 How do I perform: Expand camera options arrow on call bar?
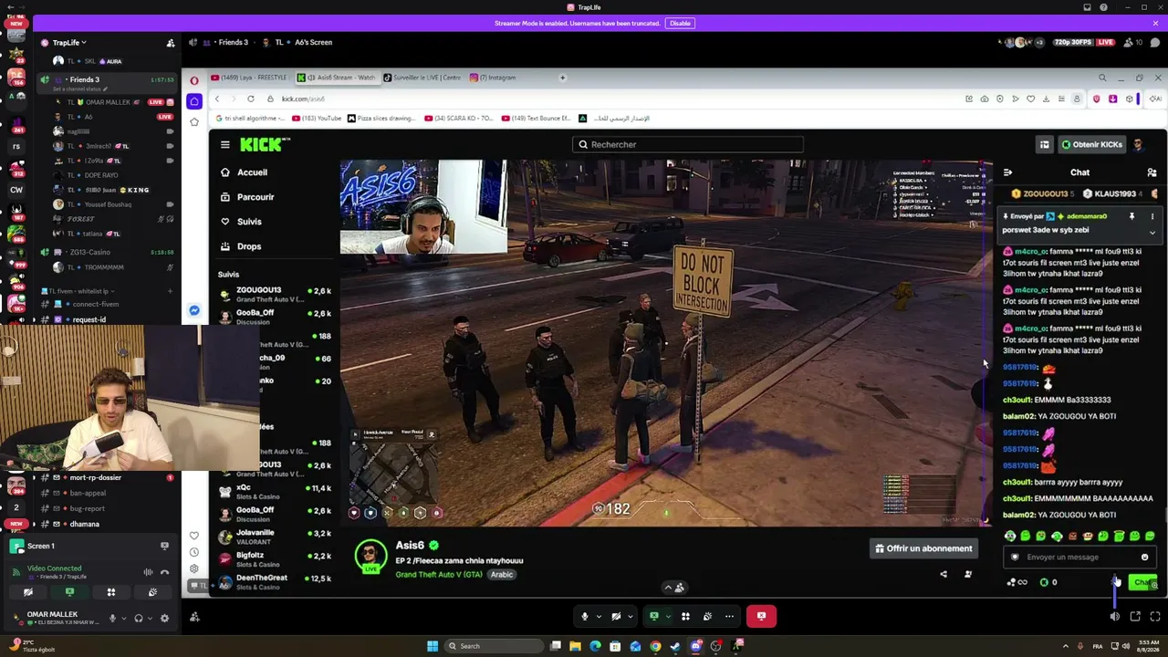coord(630,617)
